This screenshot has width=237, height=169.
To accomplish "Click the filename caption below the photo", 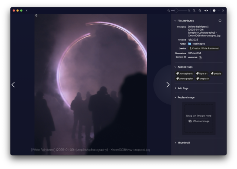I will click(x=91, y=150).
